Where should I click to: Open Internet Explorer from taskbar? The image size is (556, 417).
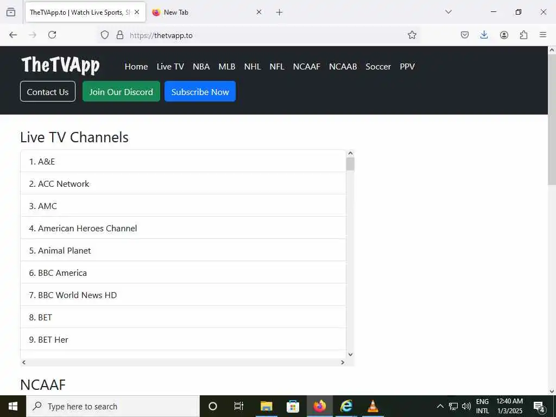[346, 406]
